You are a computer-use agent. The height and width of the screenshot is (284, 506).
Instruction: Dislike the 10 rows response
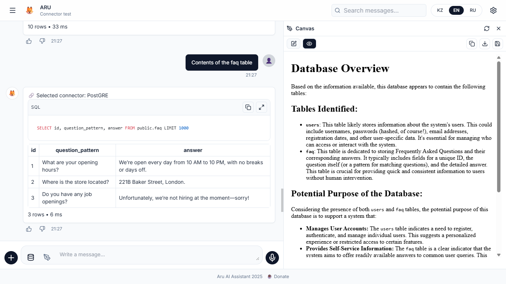pos(42,41)
